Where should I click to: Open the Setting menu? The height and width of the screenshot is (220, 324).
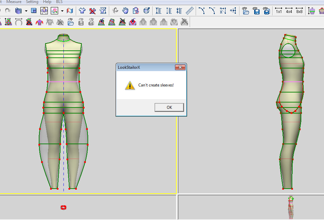click(32, 2)
